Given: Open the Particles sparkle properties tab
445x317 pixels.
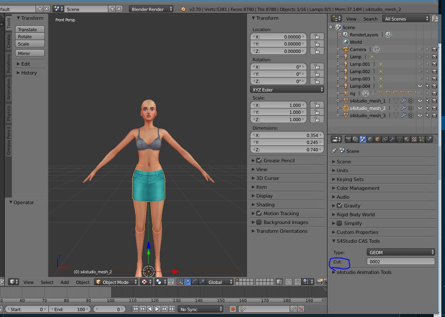Looking at the screenshot, I should (x=421, y=139).
